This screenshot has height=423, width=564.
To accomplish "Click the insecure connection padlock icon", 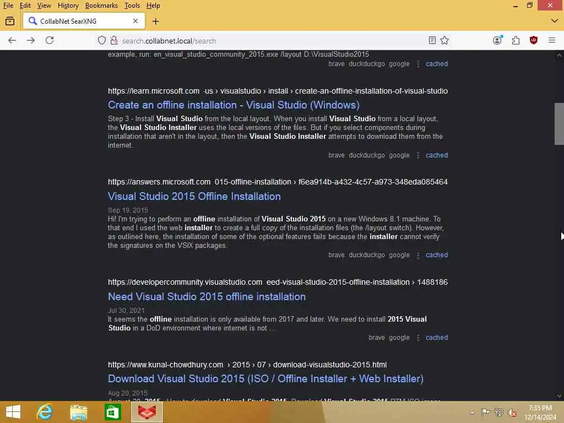I will pyautogui.click(x=114, y=40).
